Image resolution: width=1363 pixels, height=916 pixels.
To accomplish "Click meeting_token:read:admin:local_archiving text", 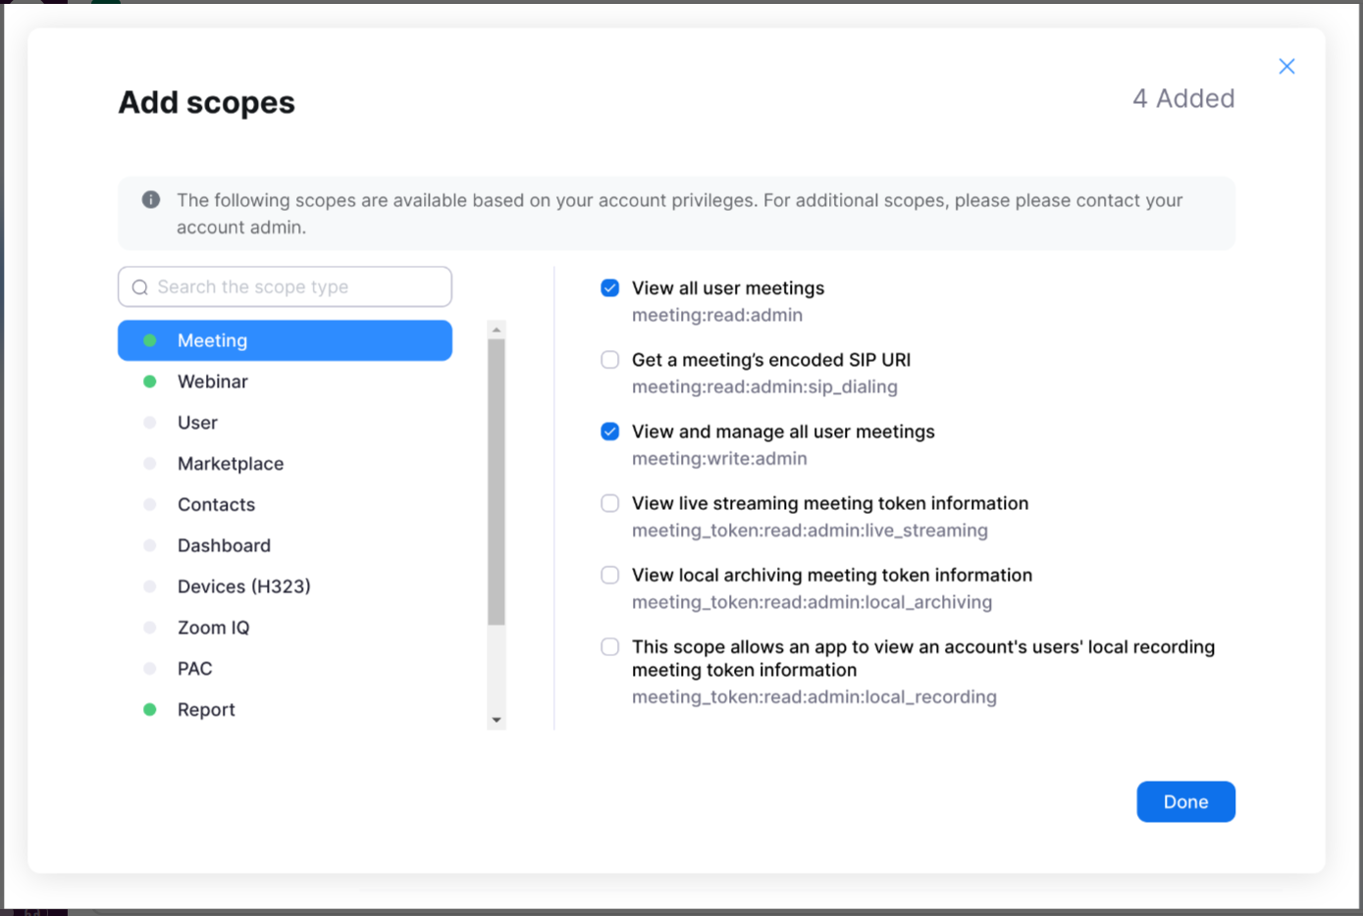I will 812,602.
